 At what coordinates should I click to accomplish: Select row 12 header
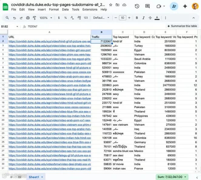(3, 85)
